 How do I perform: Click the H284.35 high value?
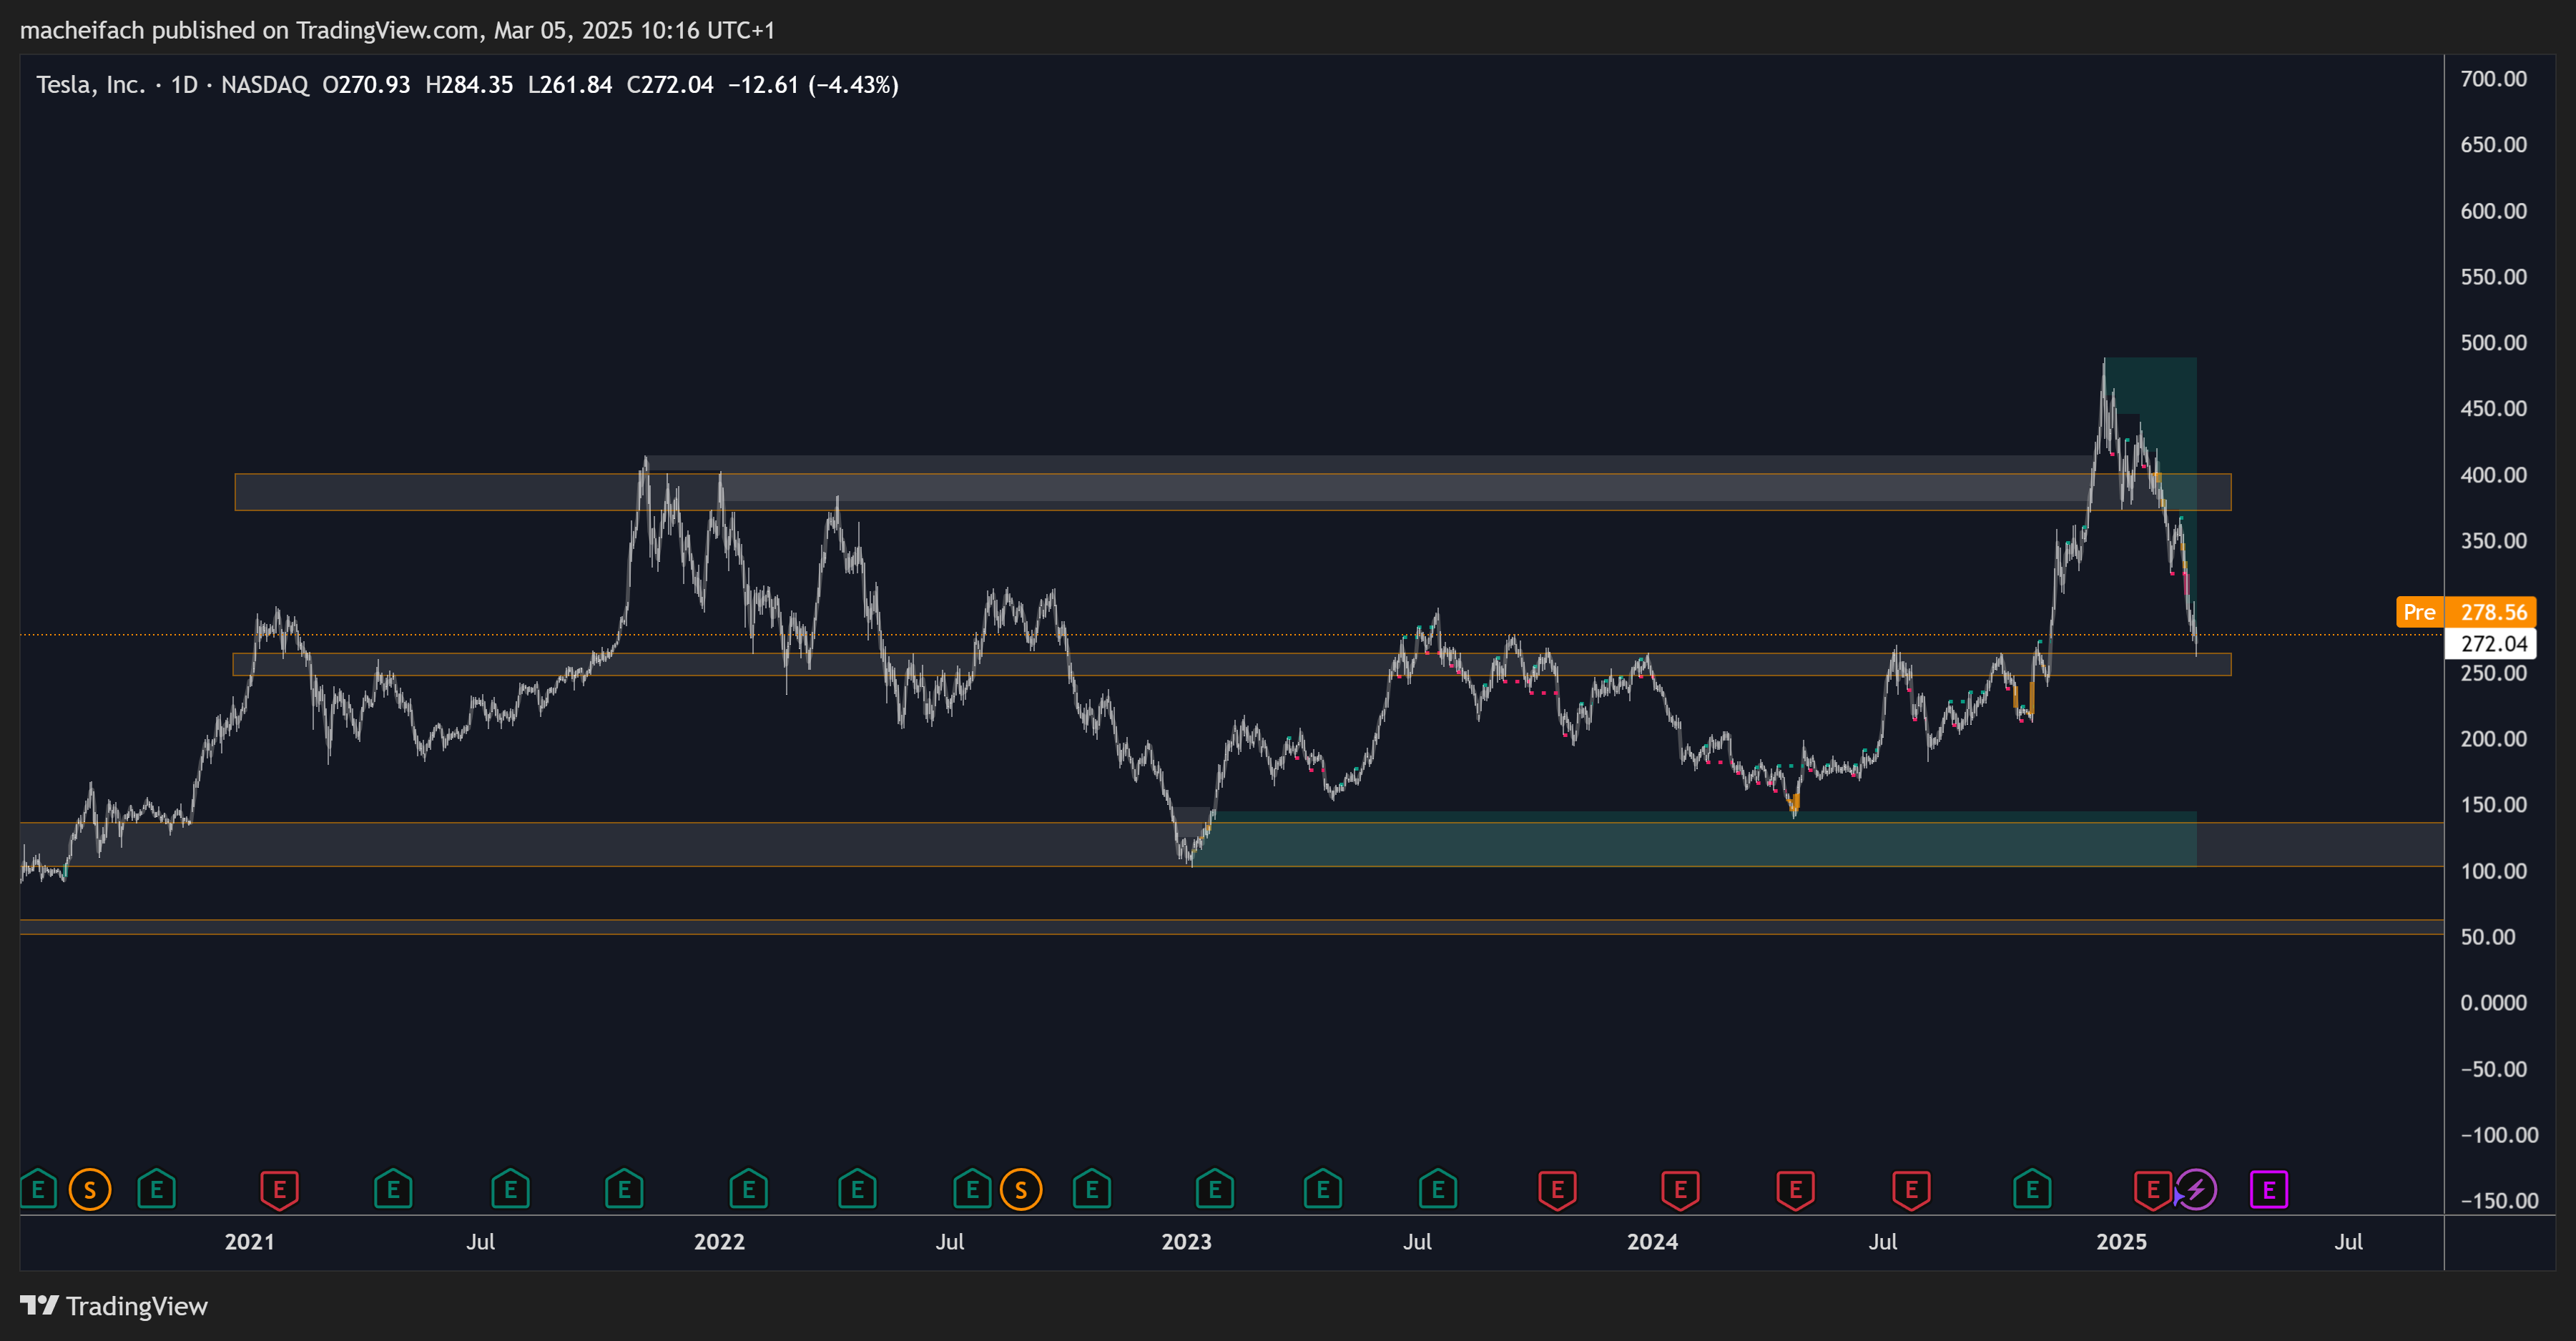(469, 85)
